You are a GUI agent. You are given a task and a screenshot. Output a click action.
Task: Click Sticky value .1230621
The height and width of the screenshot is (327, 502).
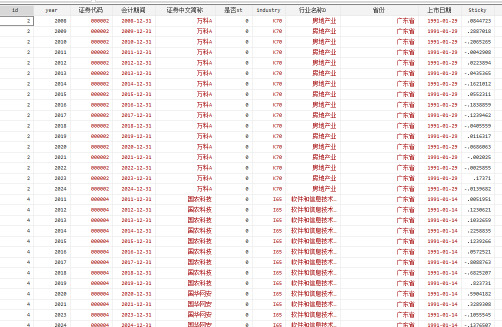[479, 210]
